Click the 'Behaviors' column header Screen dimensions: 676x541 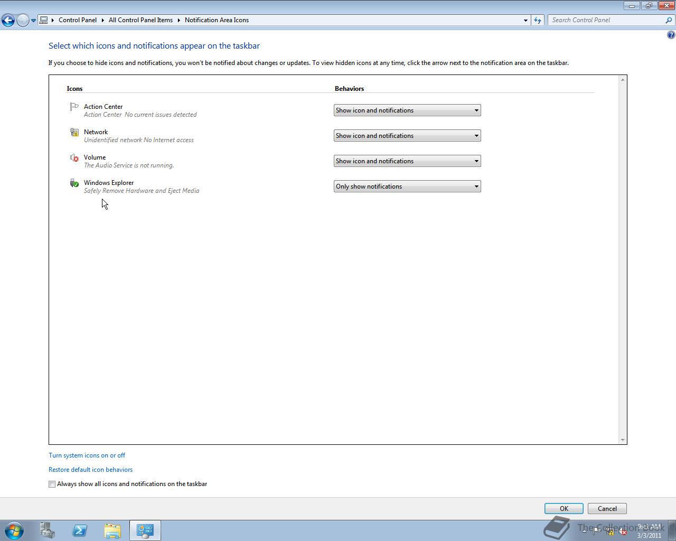click(x=349, y=89)
